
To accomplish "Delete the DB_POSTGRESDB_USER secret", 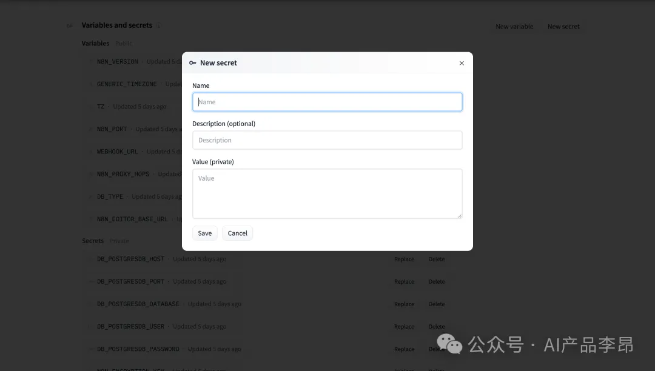I will pos(437,327).
